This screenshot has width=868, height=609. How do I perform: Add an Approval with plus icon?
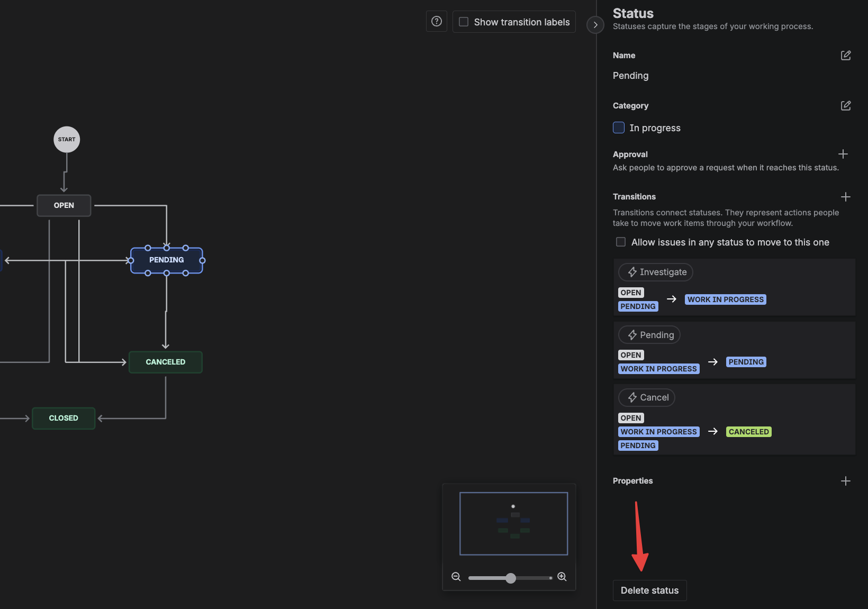pyautogui.click(x=843, y=154)
